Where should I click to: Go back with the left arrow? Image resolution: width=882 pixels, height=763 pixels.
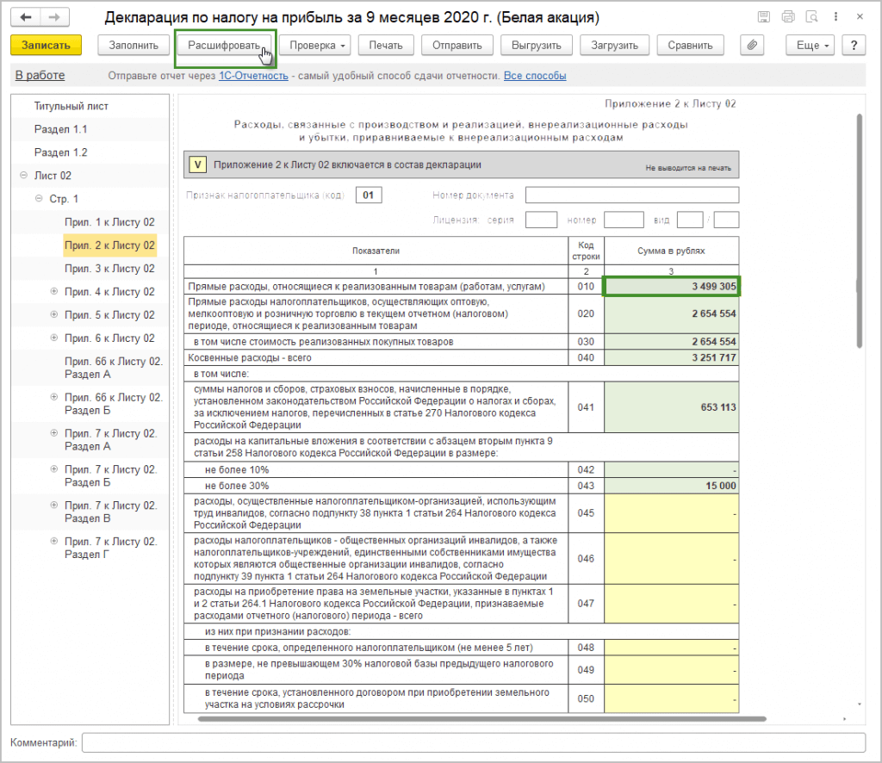click(26, 18)
